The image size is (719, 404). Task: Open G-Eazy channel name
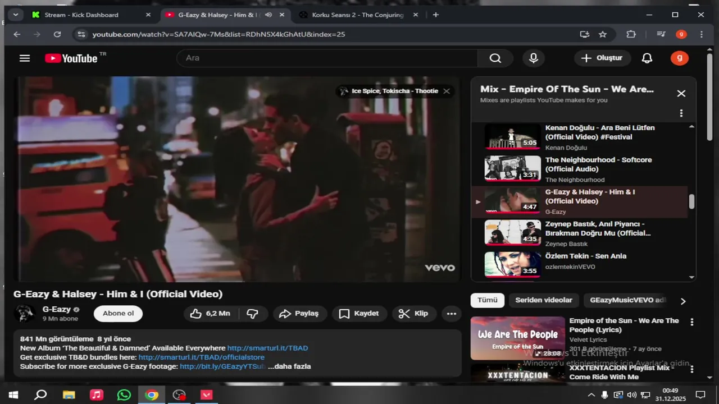click(57, 309)
